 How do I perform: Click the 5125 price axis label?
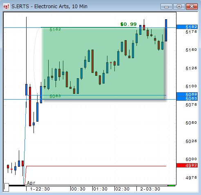pos(191,68)
